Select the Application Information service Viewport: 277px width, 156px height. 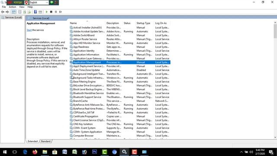tap(120, 55)
